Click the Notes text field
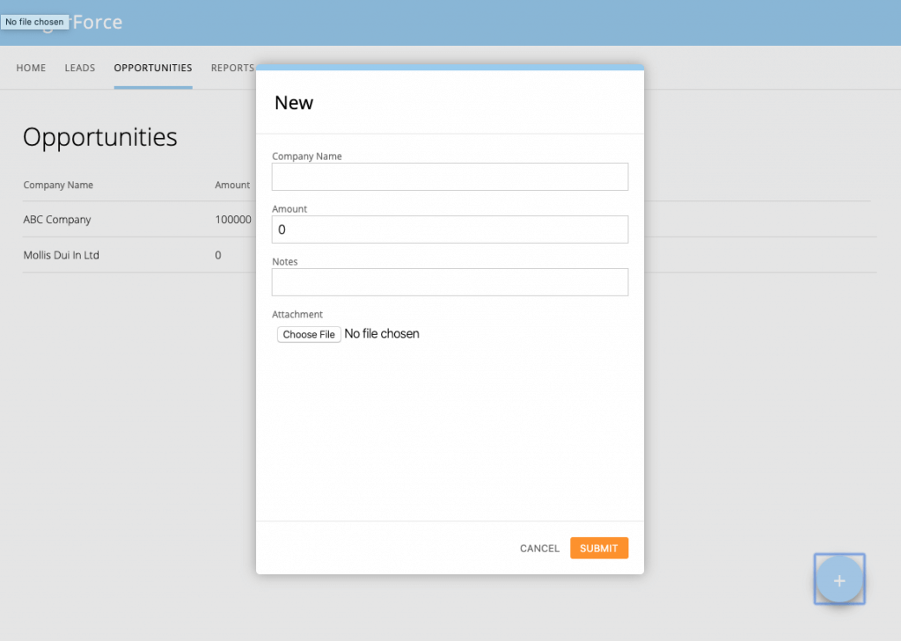This screenshot has width=901, height=641. (x=450, y=282)
